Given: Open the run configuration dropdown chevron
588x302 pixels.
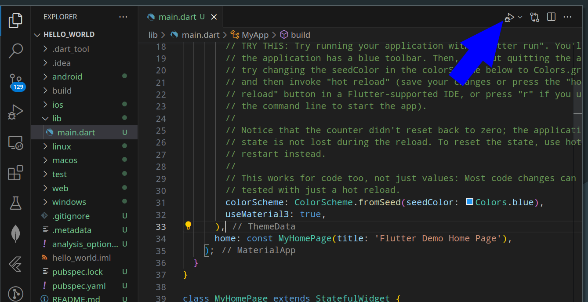Looking at the screenshot, I should click(520, 17).
